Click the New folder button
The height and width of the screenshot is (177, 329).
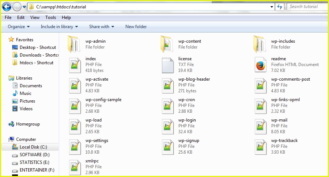[x=136, y=27]
